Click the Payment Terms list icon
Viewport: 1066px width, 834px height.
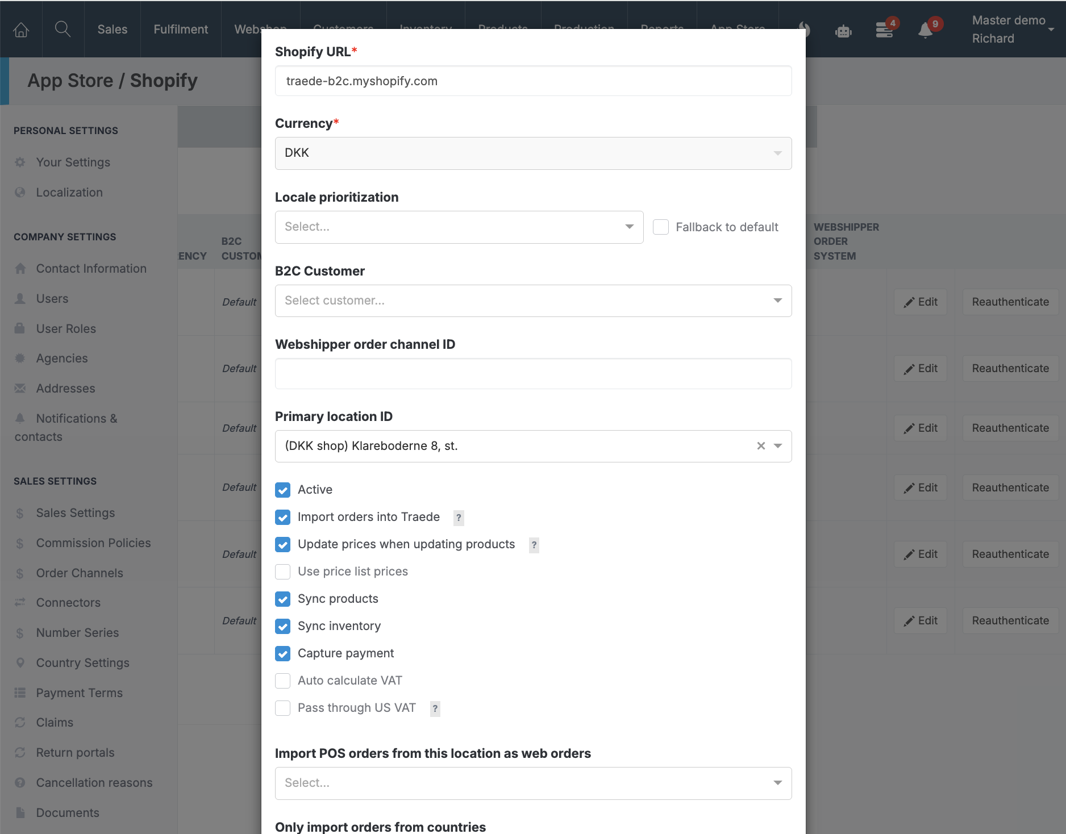coord(20,693)
